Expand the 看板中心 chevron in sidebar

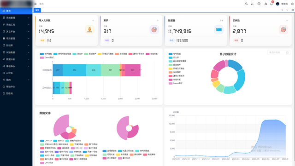point(29,66)
